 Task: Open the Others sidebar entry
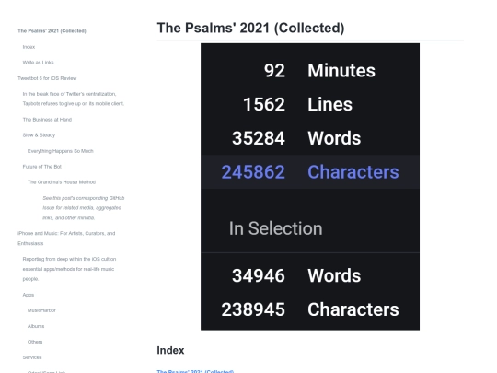(x=35, y=342)
